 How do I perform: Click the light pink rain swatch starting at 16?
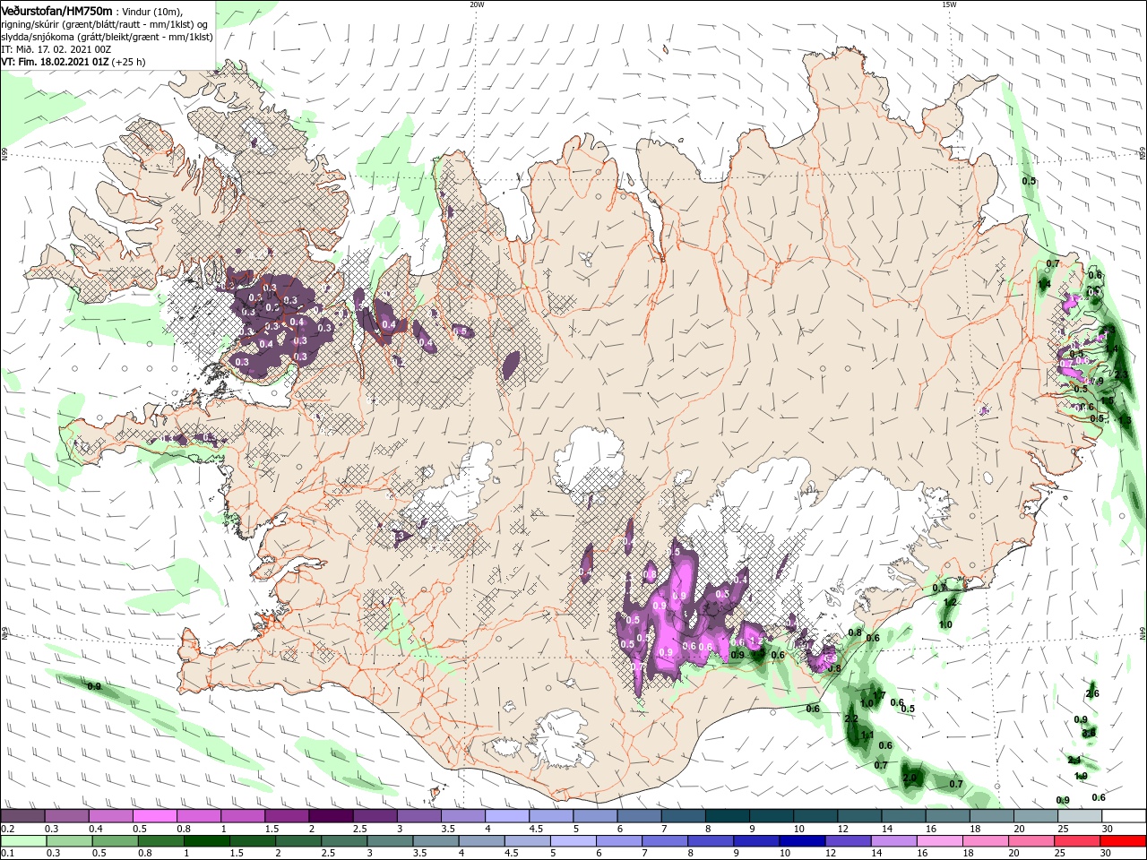tap(939, 841)
